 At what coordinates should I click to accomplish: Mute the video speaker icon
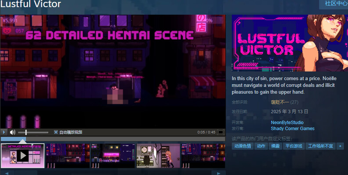click(13, 132)
